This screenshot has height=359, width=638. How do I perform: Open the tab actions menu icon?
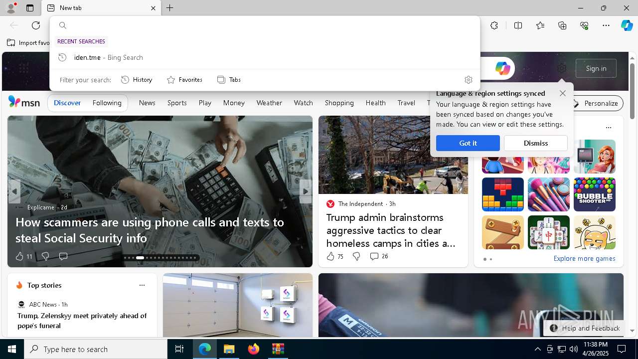coord(30,8)
